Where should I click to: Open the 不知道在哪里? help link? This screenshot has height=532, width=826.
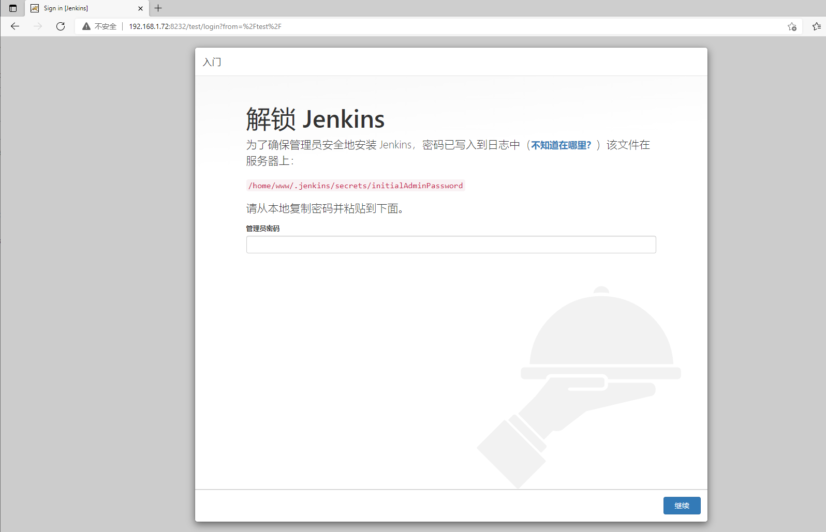tap(561, 145)
